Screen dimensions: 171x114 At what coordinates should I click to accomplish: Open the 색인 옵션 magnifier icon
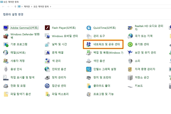tap(89, 61)
